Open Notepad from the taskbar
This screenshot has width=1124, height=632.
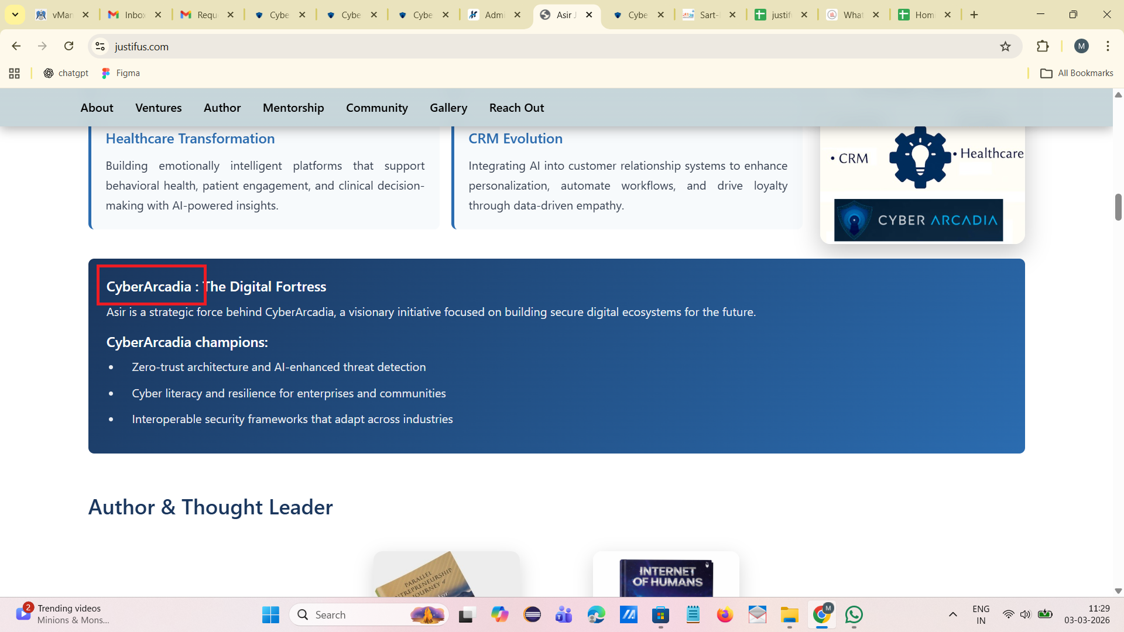pyautogui.click(x=693, y=614)
